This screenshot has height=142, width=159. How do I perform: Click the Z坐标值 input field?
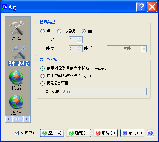point(104,92)
